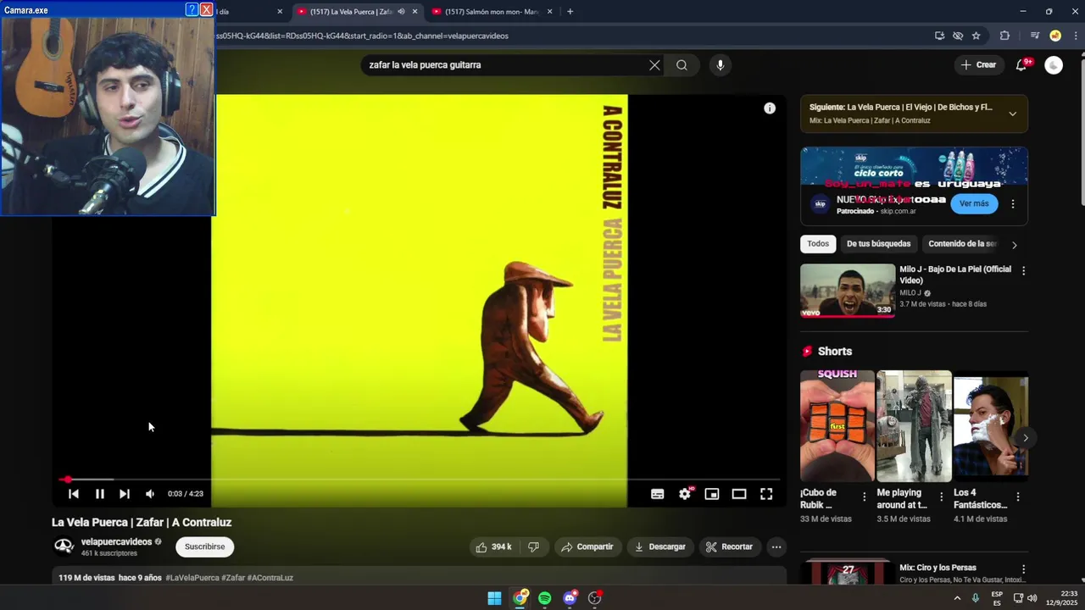This screenshot has width=1085, height=610.
Task: Click the Compartir button
Action: (587, 547)
